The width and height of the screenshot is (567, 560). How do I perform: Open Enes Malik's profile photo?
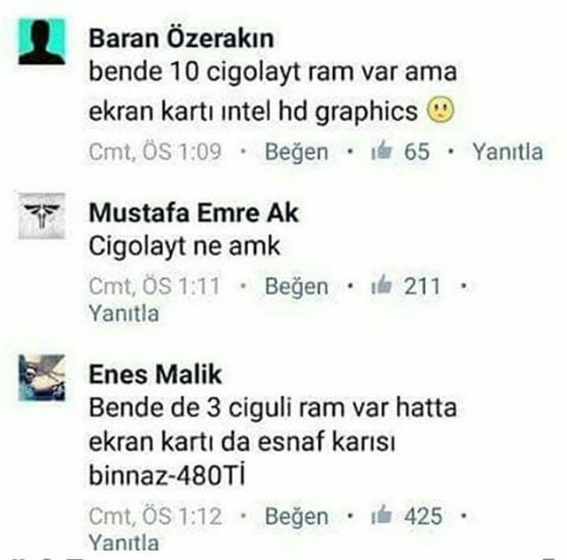pos(42,377)
